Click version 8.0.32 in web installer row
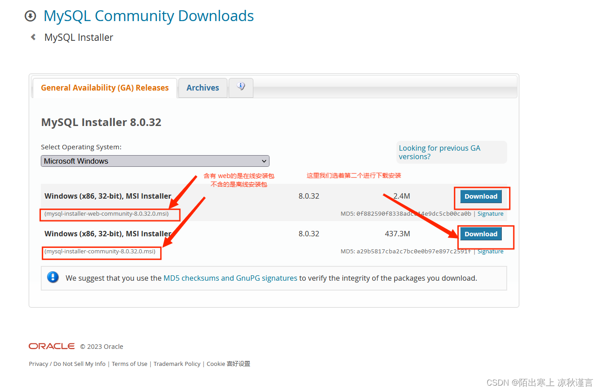The image size is (600, 391). tap(309, 196)
